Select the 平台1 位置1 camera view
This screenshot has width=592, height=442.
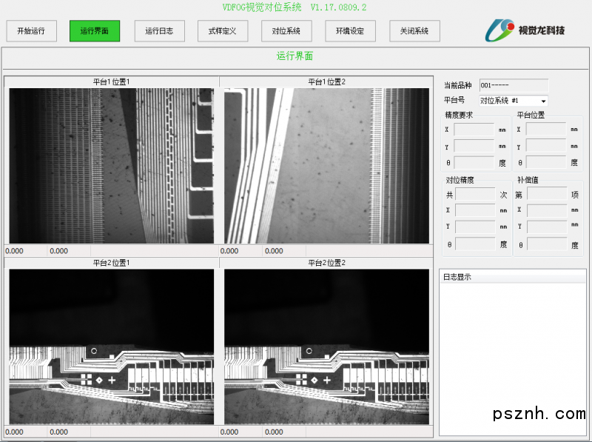(111, 166)
